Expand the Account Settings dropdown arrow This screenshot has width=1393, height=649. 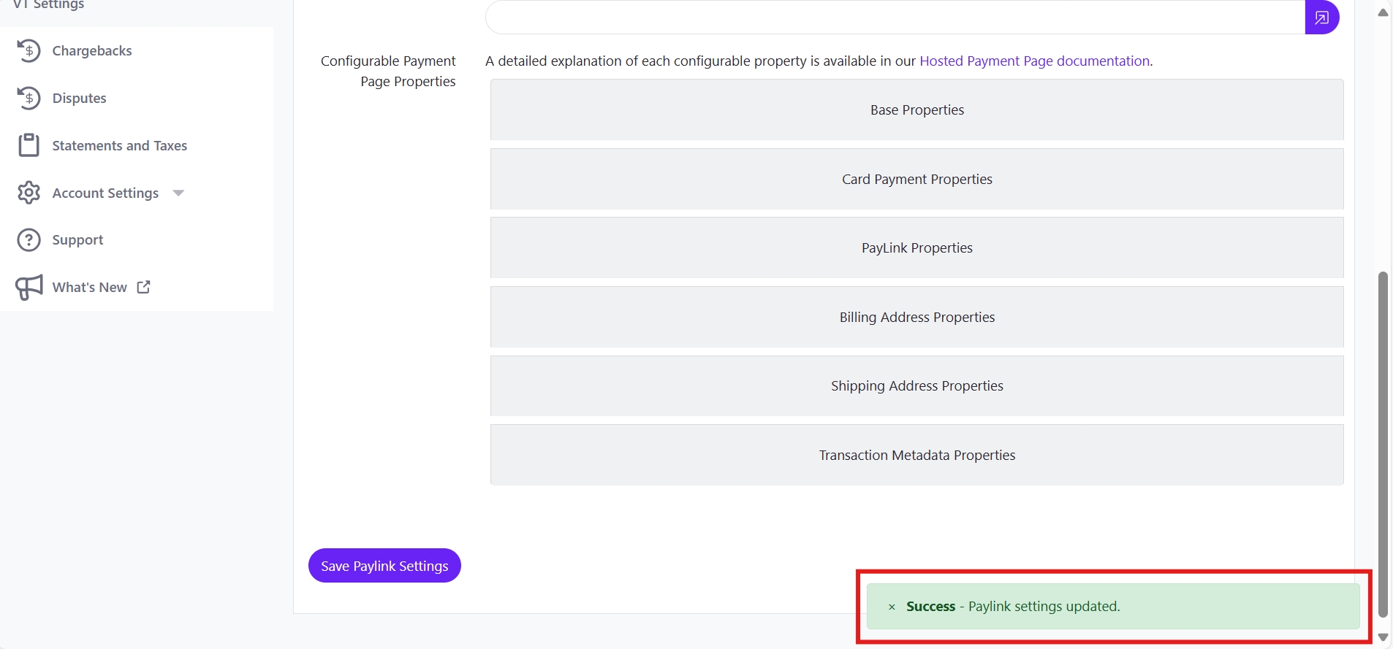178,193
